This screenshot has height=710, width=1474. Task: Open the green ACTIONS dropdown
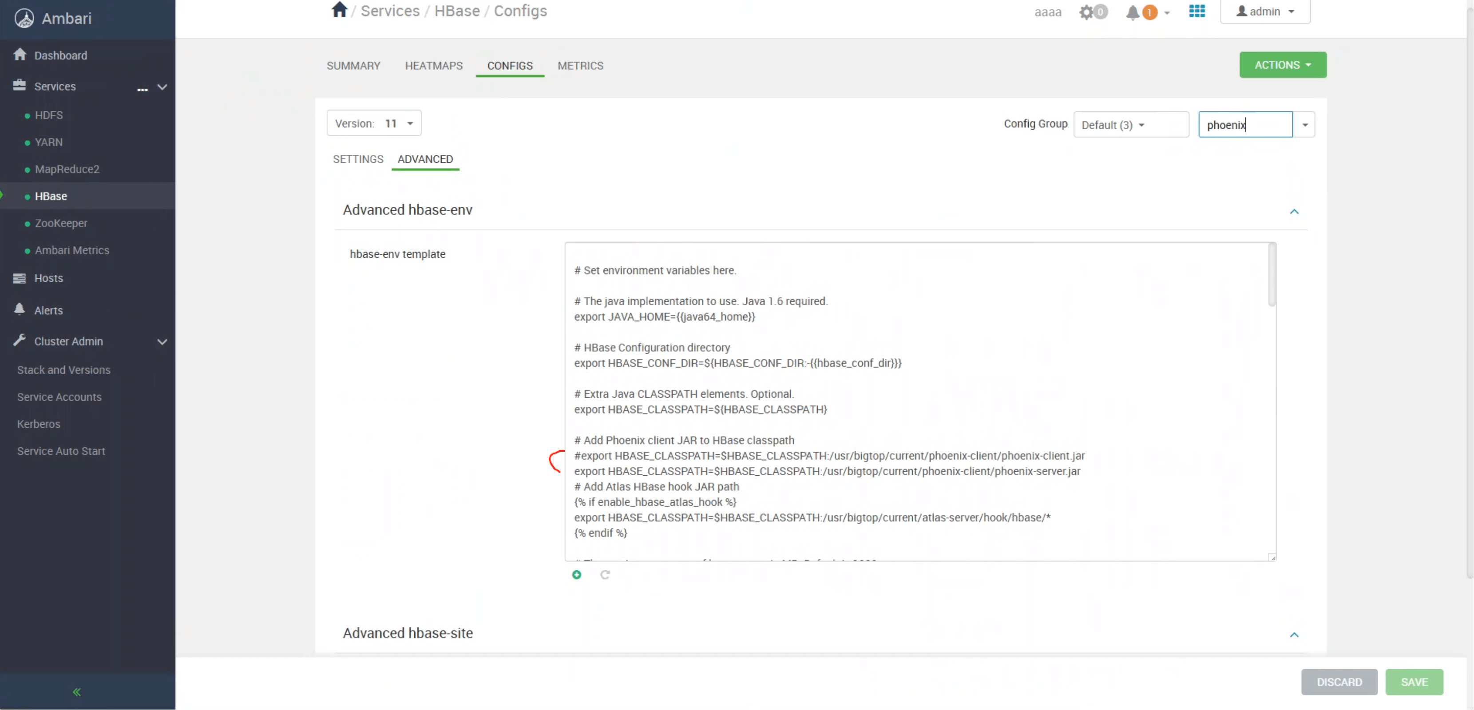1282,65
